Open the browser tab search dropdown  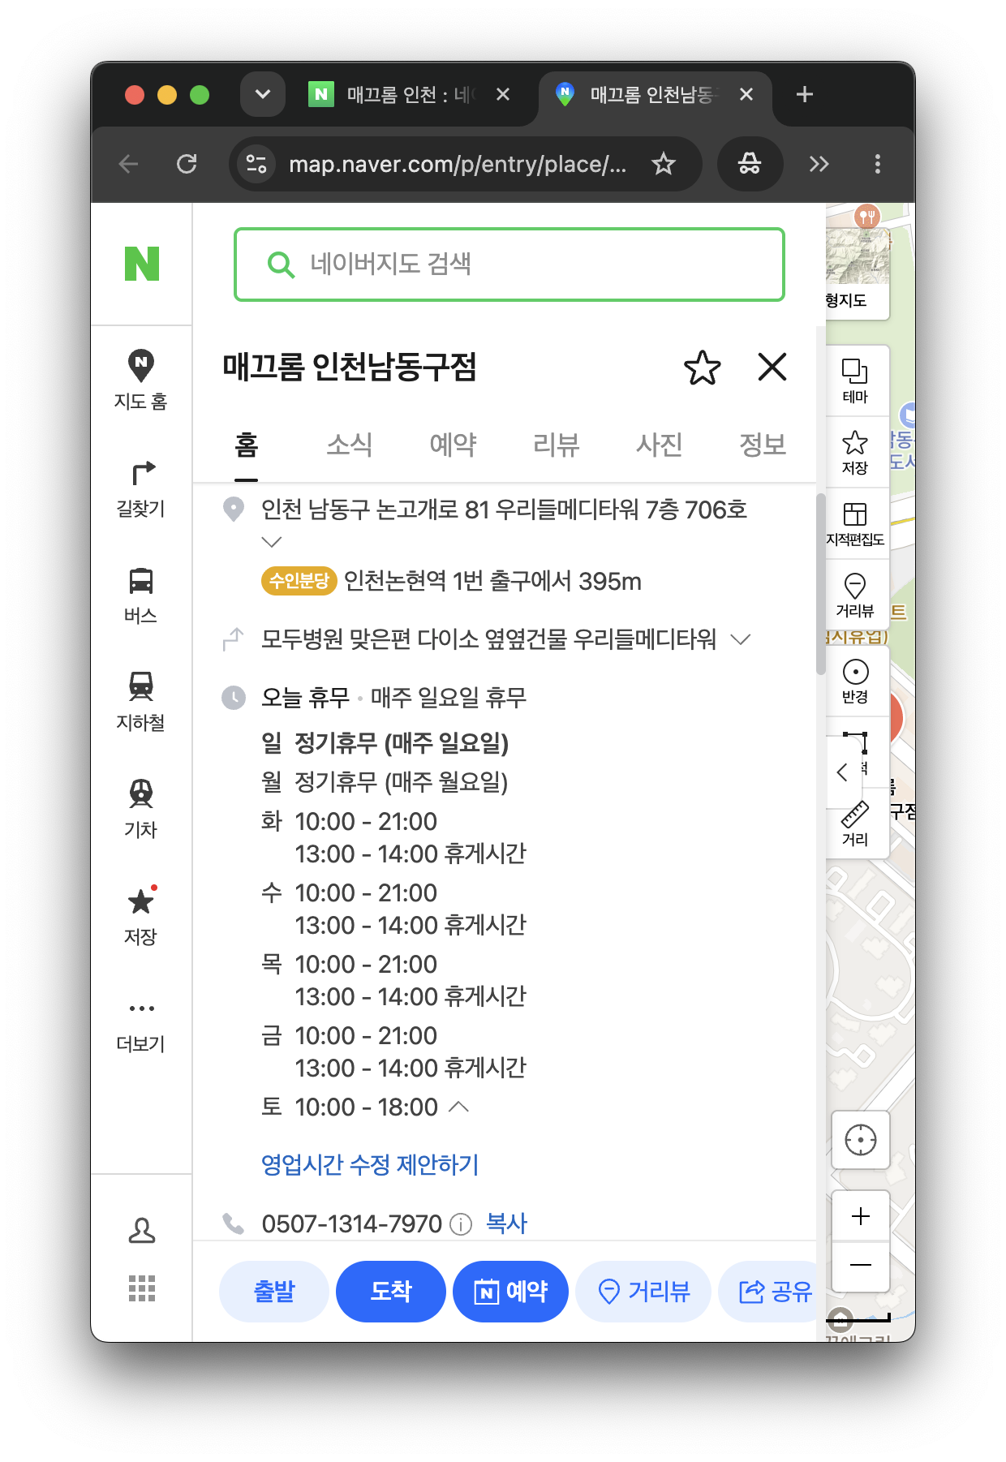point(263,94)
